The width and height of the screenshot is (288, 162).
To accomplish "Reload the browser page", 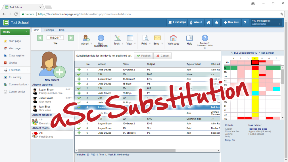I will pos(16,14).
